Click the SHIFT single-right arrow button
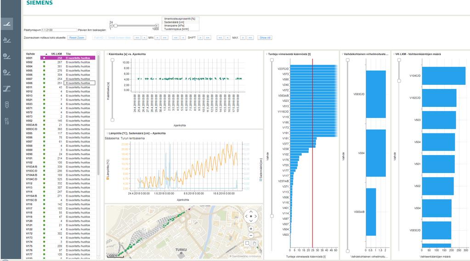Screen dimensions: 470x261 click(x=200, y=38)
